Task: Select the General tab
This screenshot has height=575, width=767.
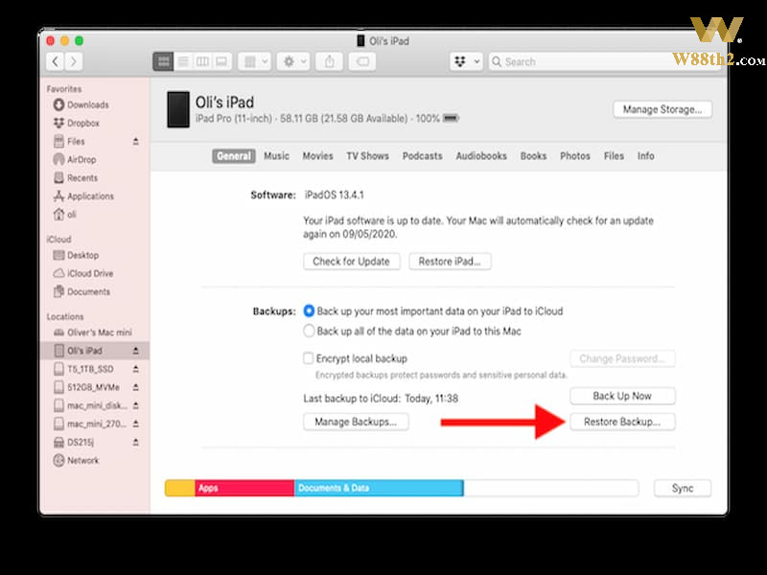Action: click(x=234, y=156)
